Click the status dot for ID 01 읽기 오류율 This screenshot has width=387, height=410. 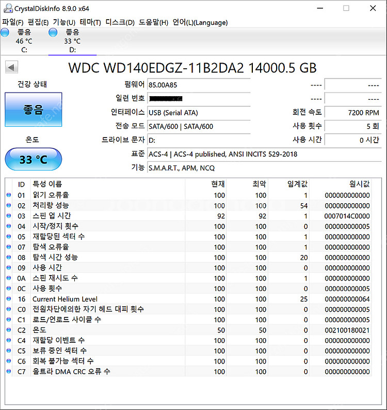pyautogui.click(x=9, y=195)
